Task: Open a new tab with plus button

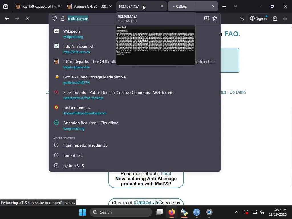Action: tap(224, 7)
